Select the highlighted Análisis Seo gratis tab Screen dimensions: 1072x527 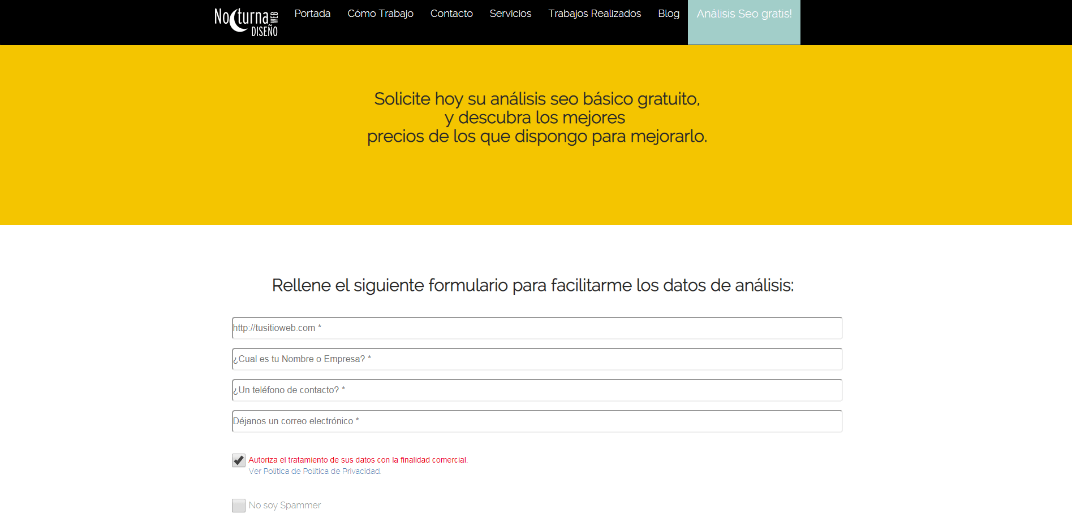743,14
